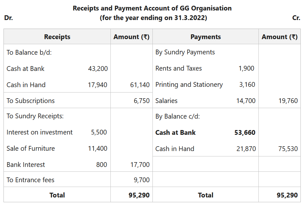The image size is (303, 207).
Task: Select the subscriptions amount 6,750
Action: [141, 101]
